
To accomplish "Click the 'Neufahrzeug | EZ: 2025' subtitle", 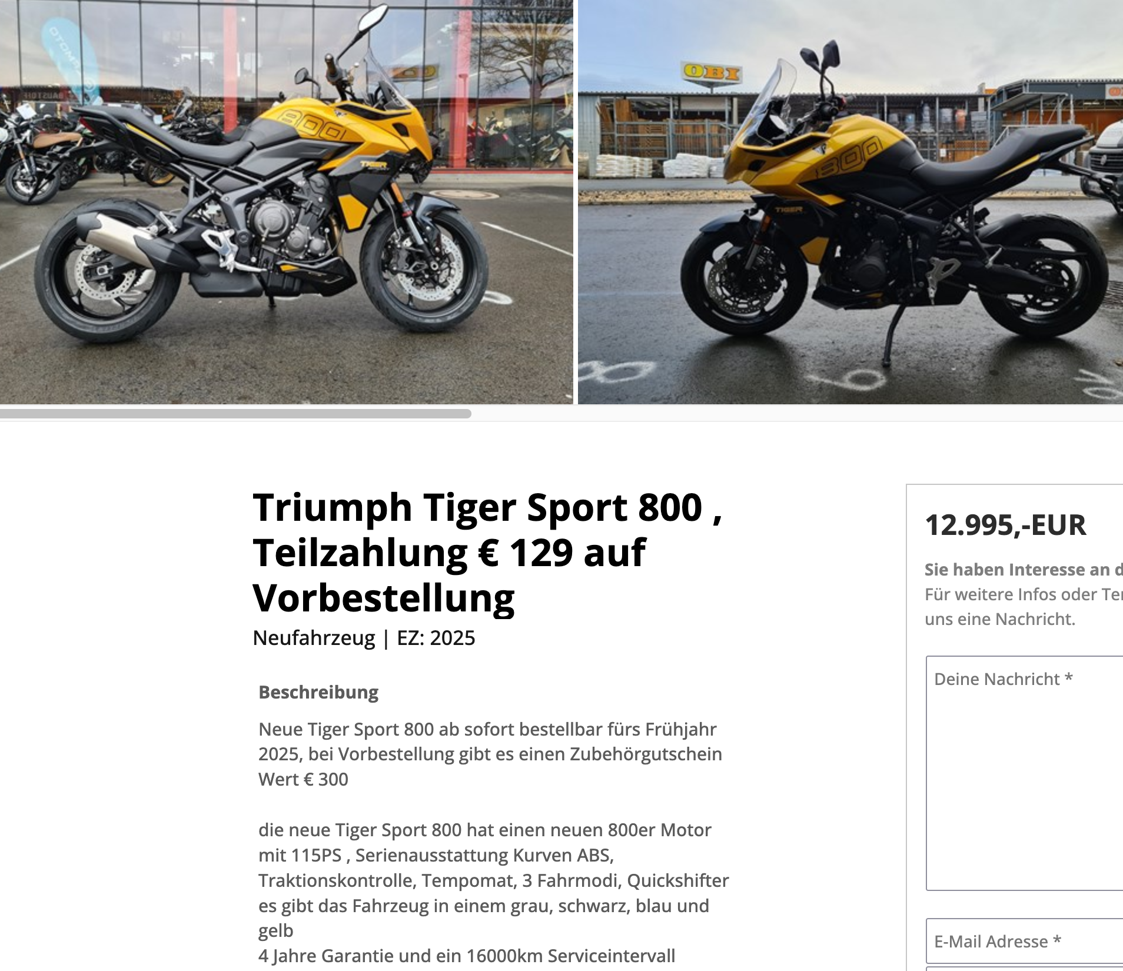I will click(364, 638).
